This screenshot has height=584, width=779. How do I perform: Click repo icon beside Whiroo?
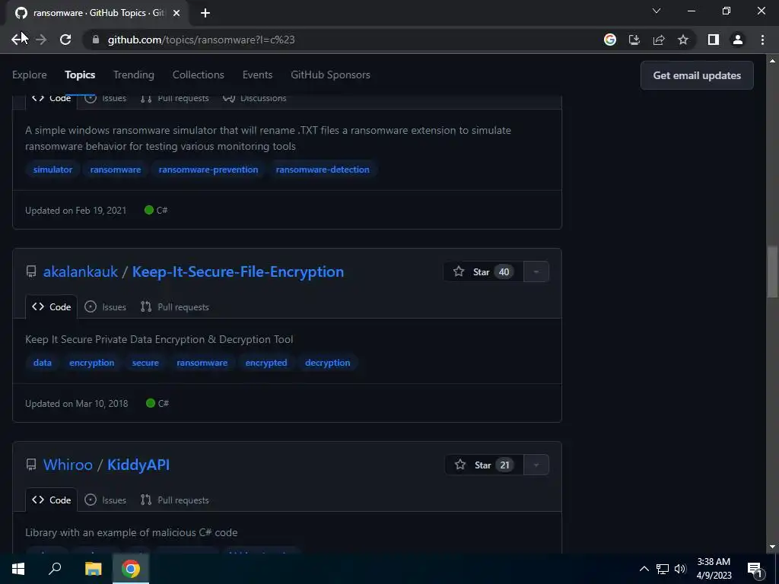pyautogui.click(x=30, y=465)
